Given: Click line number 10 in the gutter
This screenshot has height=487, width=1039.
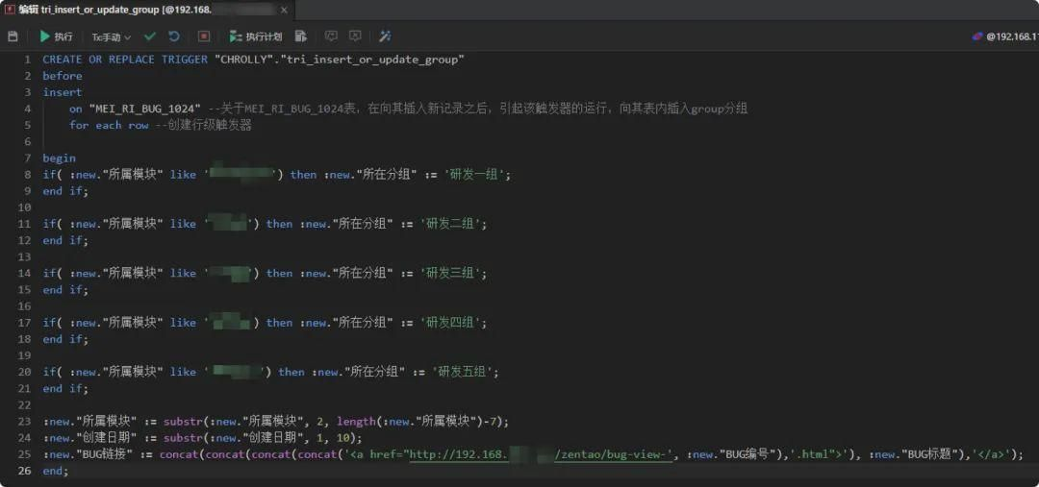Looking at the screenshot, I should 24,207.
